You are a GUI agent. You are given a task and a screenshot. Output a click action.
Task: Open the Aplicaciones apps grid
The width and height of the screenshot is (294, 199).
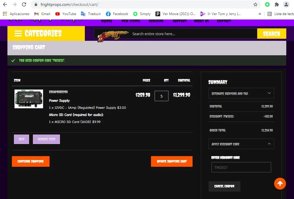tap(16, 14)
